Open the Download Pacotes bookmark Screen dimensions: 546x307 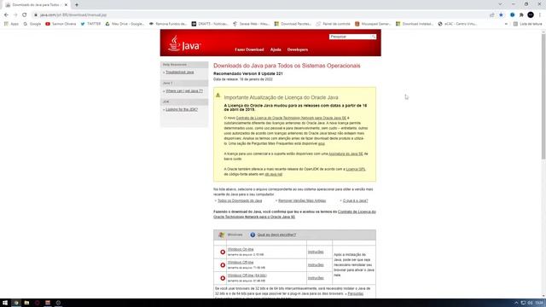pyautogui.click(x=293, y=24)
